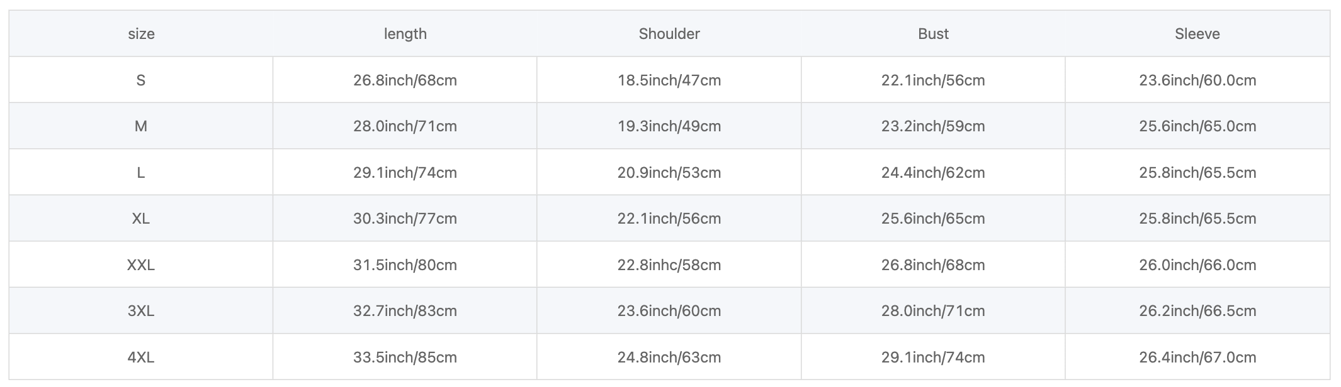Click the 22.8inhc/58cm shoulder cell
Screen dimensions: 1341x387
(669, 264)
